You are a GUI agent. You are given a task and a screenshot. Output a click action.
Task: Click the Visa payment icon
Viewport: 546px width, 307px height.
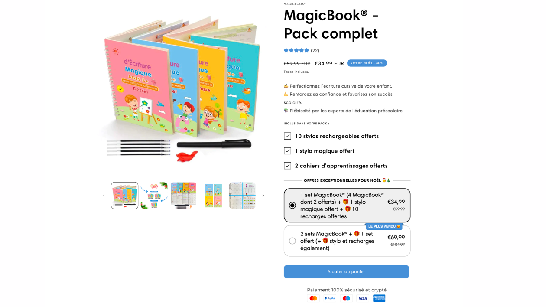[x=363, y=298]
